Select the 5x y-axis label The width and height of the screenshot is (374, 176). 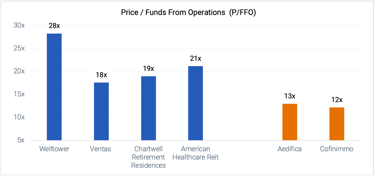[x=20, y=140]
